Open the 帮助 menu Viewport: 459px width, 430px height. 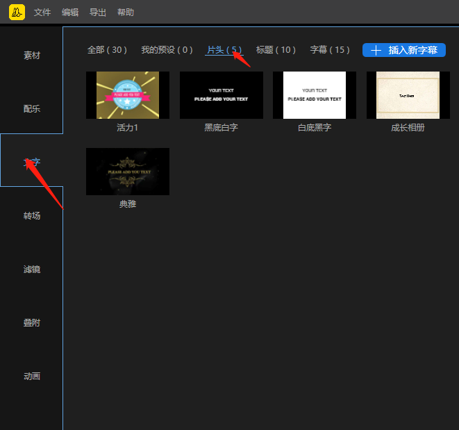tap(126, 13)
